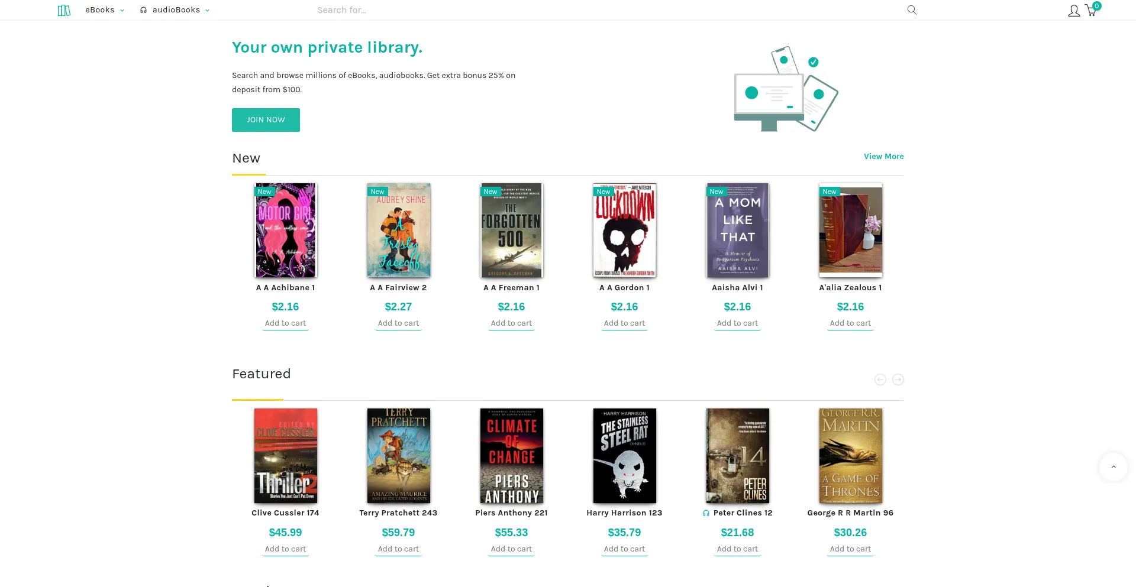Screen dimensions: 1136x587
Task: Click the Featured carousel next arrow
Action: point(898,380)
